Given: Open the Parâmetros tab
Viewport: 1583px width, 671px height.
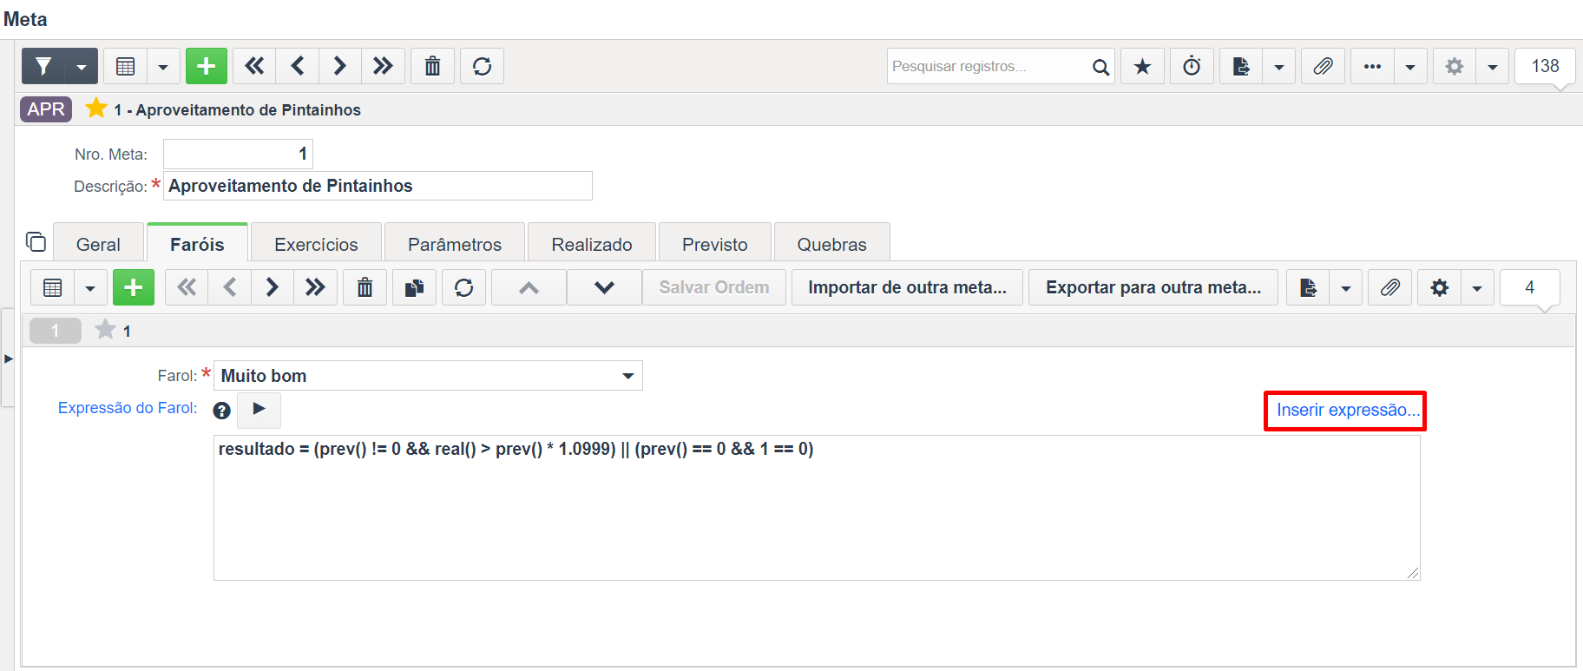Looking at the screenshot, I should point(455,244).
